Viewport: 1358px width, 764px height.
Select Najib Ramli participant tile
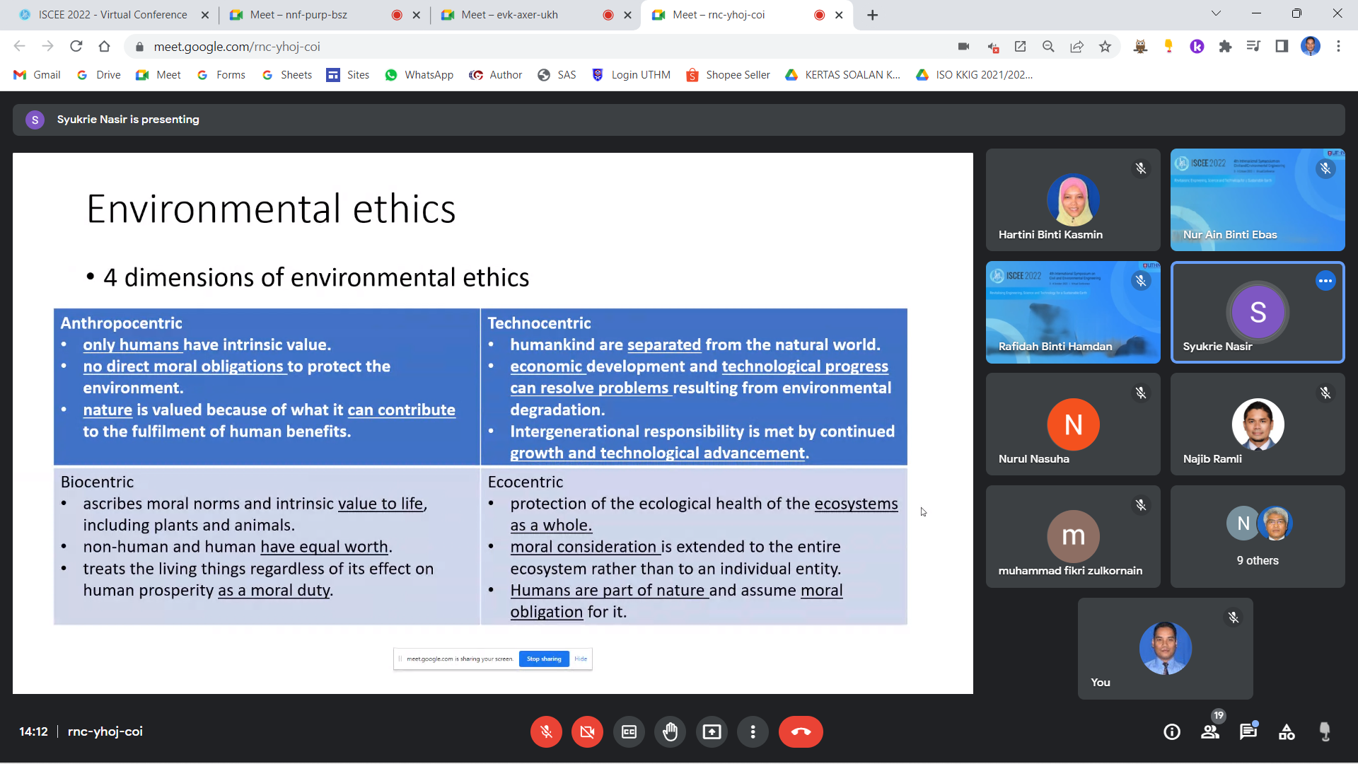coord(1258,424)
